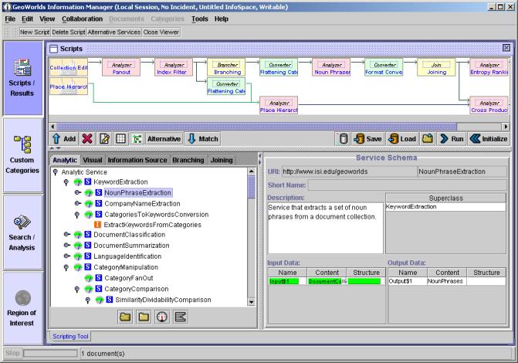Collapse the Analytic Service root node
Image resolution: width=518 pixels, height=363 pixels.
click(x=56, y=172)
